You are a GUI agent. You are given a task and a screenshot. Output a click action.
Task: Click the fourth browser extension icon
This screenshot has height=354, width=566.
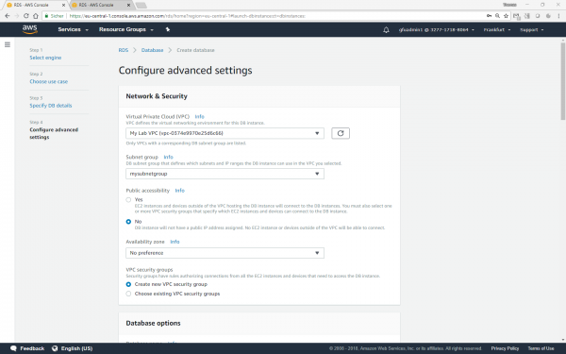coord(548,16)
